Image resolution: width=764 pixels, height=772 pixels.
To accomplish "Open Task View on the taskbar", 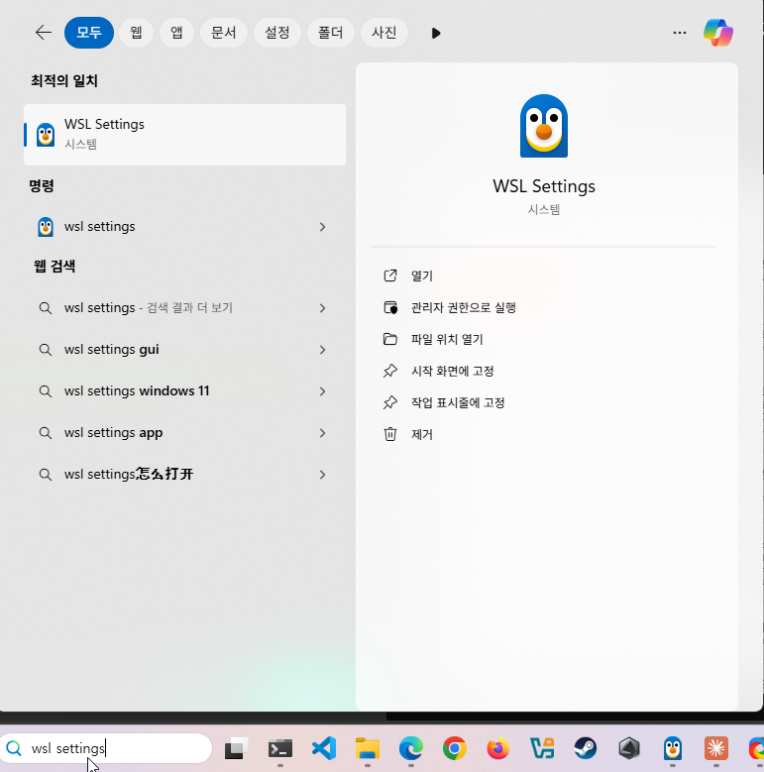I will coord(236,748).
